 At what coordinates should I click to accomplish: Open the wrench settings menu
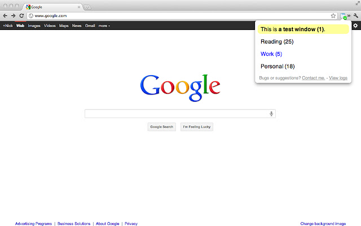pos(356,16)
